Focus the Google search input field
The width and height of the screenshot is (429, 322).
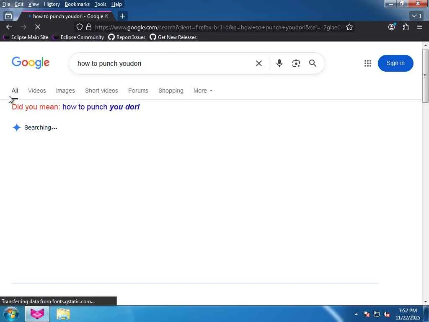(164, 64)
